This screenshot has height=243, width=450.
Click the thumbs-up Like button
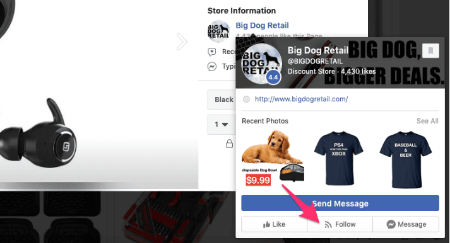click(x=274, y=224)
